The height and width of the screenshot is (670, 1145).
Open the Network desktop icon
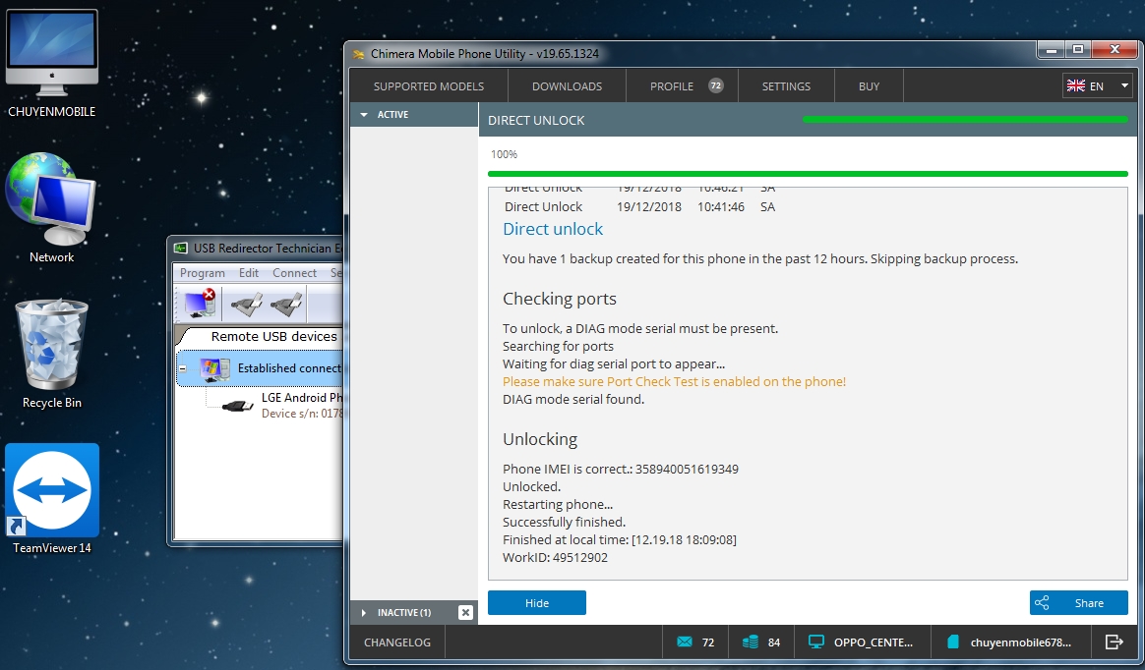pyautogui.click(x=51, y=208)
